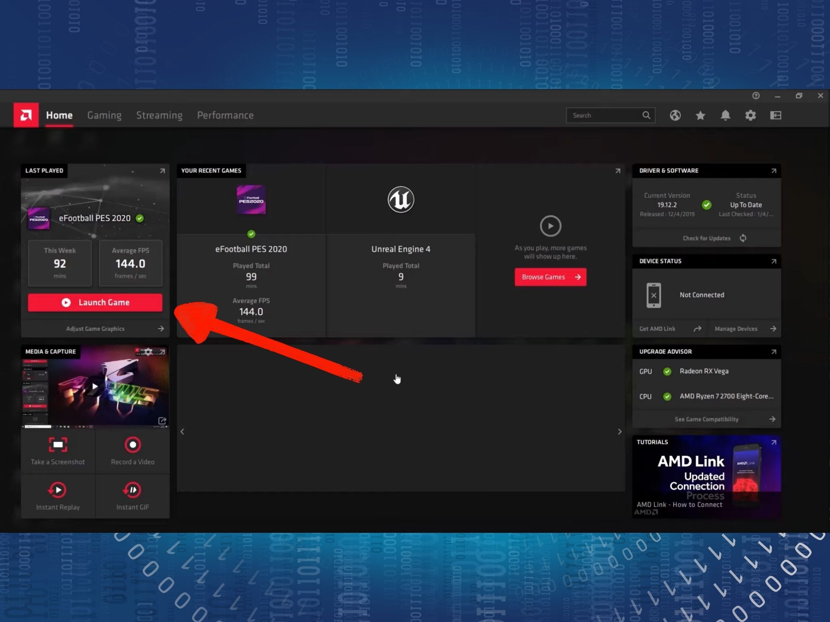Expand Driver & Software panel
This screenshot has height=622, width=830.
(774, 171)
